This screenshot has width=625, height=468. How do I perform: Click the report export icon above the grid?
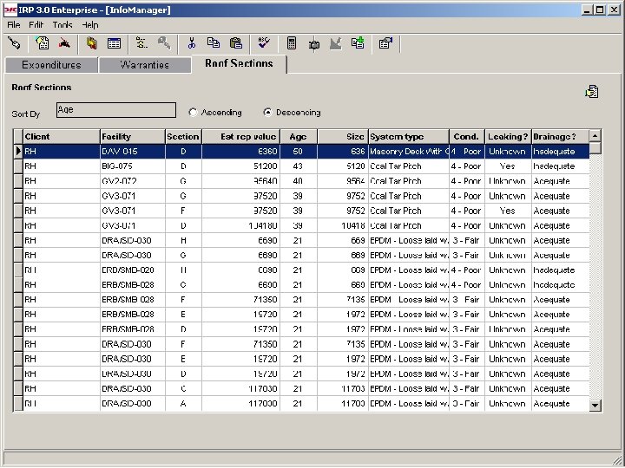(592, 92)
